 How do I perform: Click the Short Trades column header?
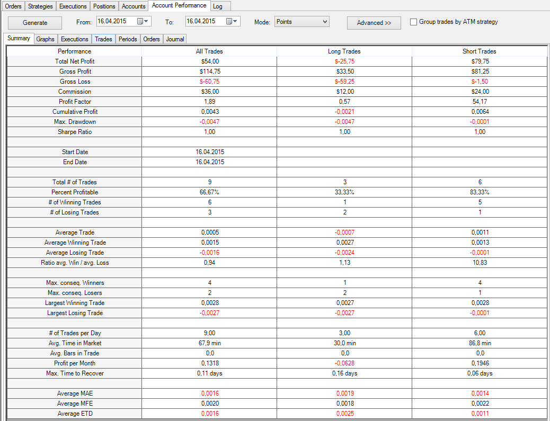(479, 51)
